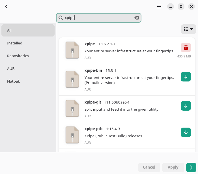Click AUR label under xpipe-git
The image size is (198, 174).
88,116
